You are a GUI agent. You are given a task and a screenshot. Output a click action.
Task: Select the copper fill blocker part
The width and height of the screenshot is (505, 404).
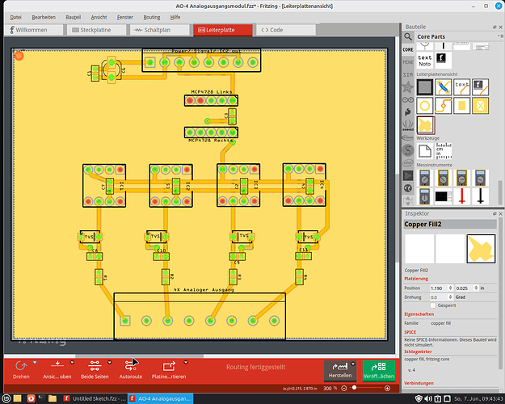click(x=481, y=106)
